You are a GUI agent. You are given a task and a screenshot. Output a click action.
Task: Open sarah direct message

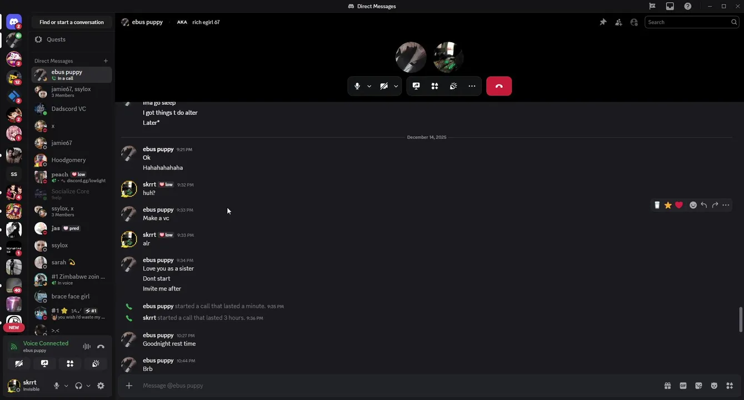pos(71,262)
